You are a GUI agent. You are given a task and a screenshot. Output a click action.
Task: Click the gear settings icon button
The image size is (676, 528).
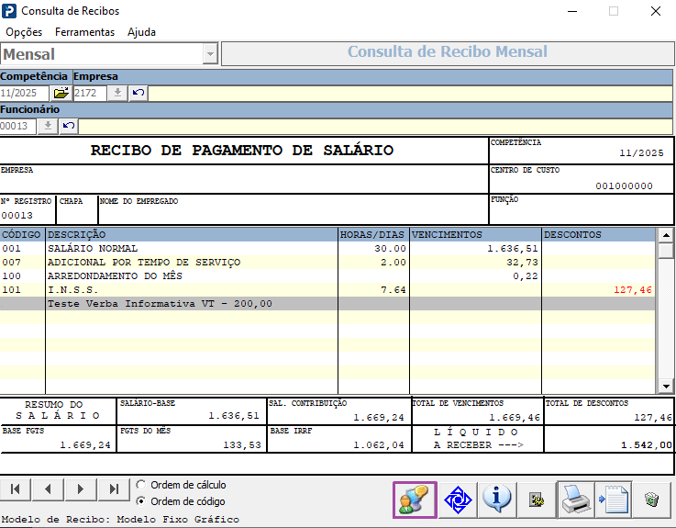click(537, 500)
